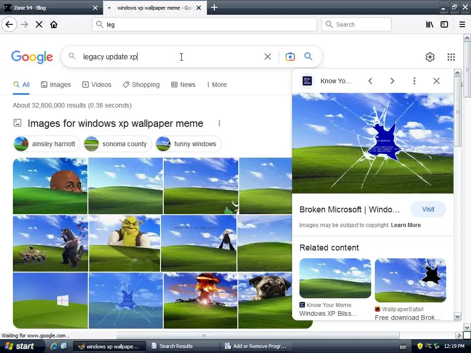
Task: Switch to the Videos tab
Action: click(97, 85)
